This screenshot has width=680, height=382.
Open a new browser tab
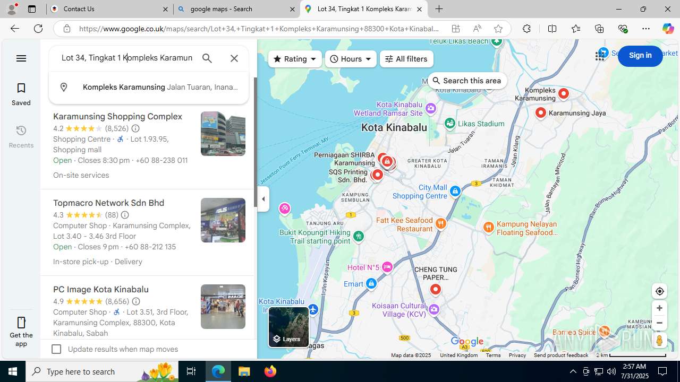click(439, 9)
